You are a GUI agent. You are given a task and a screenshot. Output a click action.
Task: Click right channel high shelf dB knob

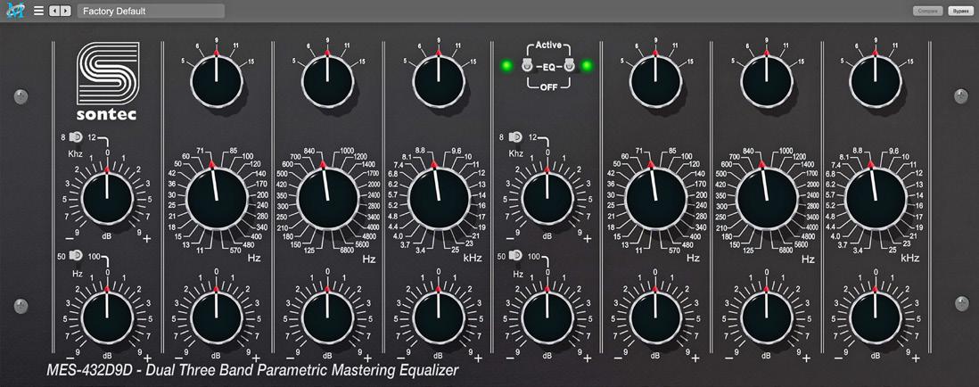[547, 199]
